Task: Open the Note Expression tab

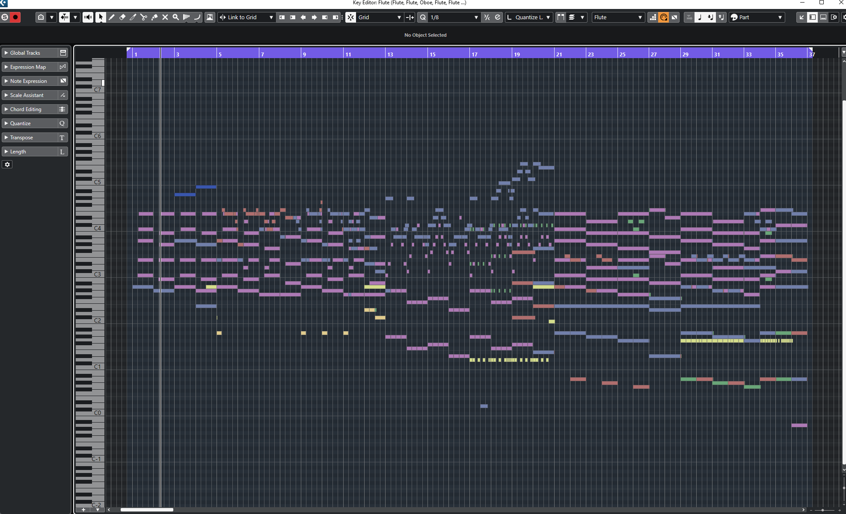Action: 29,81
